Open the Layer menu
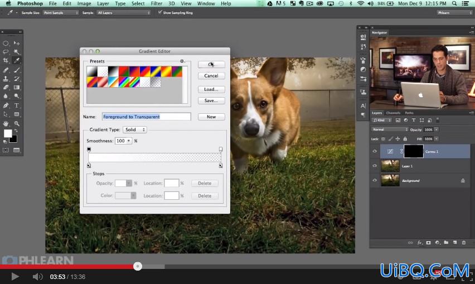475x284 pixels. (103, 3)
